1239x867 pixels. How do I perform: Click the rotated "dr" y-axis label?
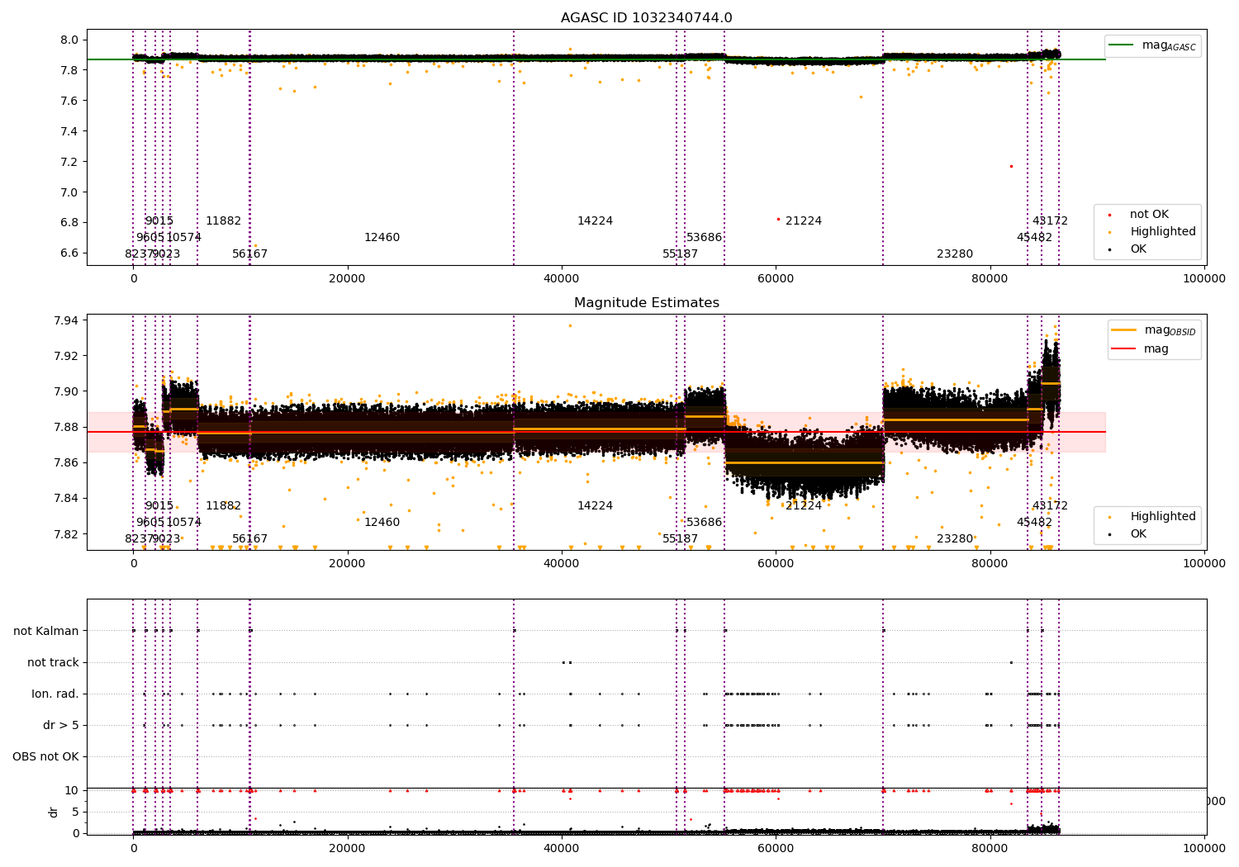(54, 812)
